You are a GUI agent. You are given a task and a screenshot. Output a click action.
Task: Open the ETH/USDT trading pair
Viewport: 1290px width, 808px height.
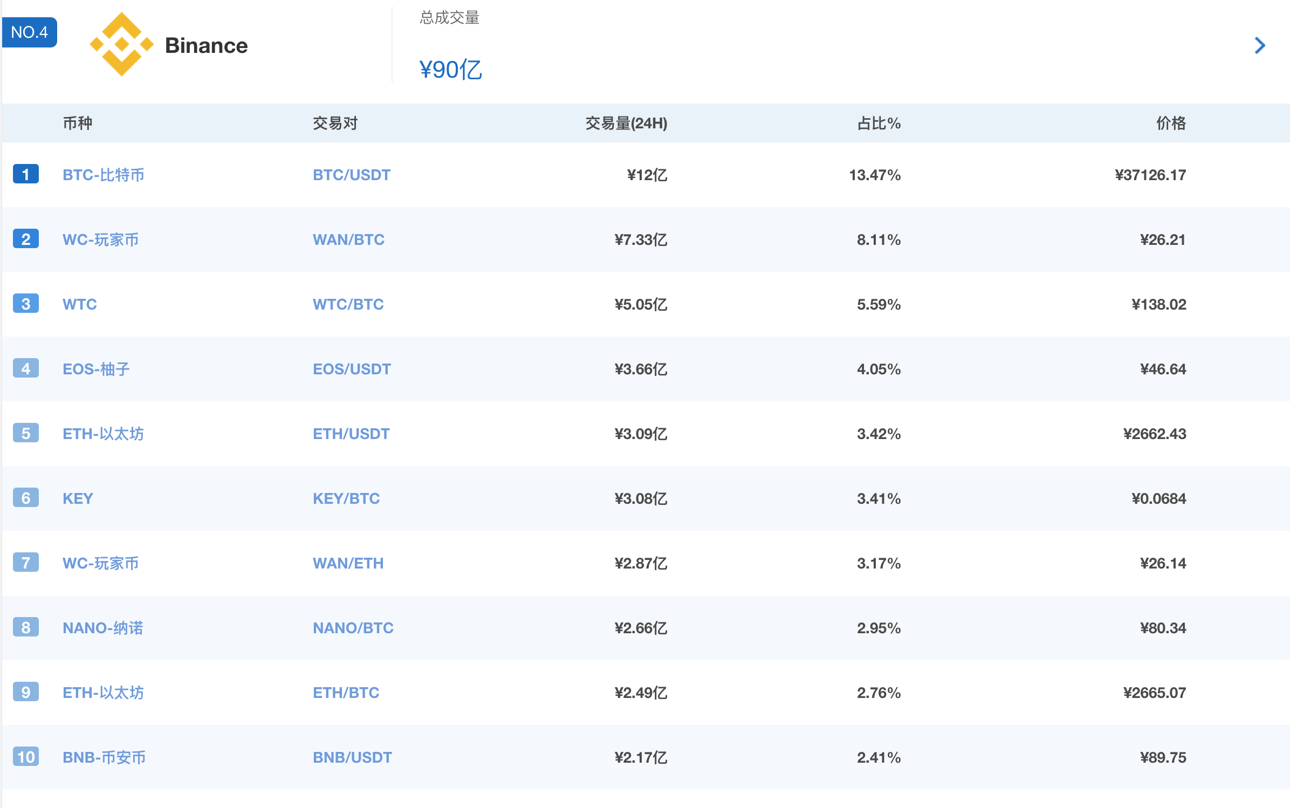pyautogui.click(x=351, y=434)
